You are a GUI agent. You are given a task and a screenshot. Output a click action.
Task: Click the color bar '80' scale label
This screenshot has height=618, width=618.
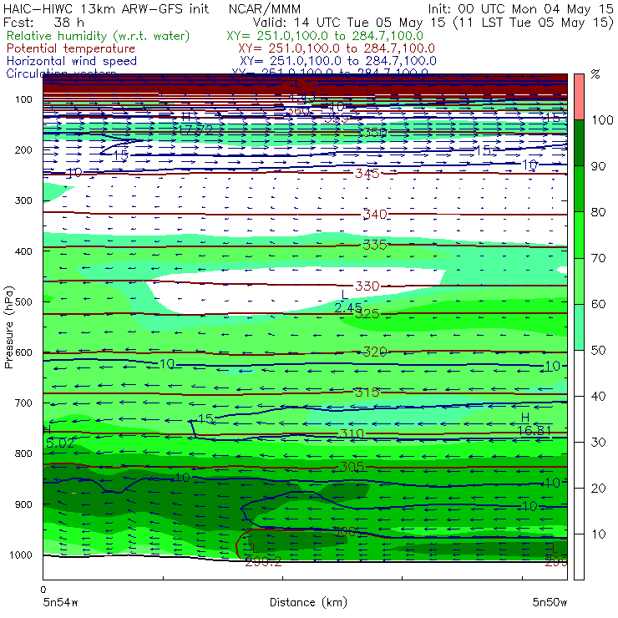click(599, 212)
